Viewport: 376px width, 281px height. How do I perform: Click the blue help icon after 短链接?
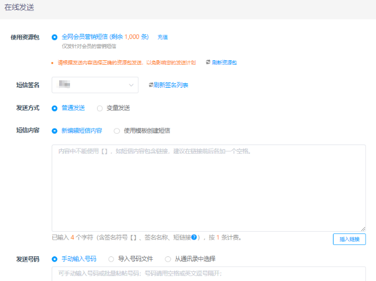[194, 237]
